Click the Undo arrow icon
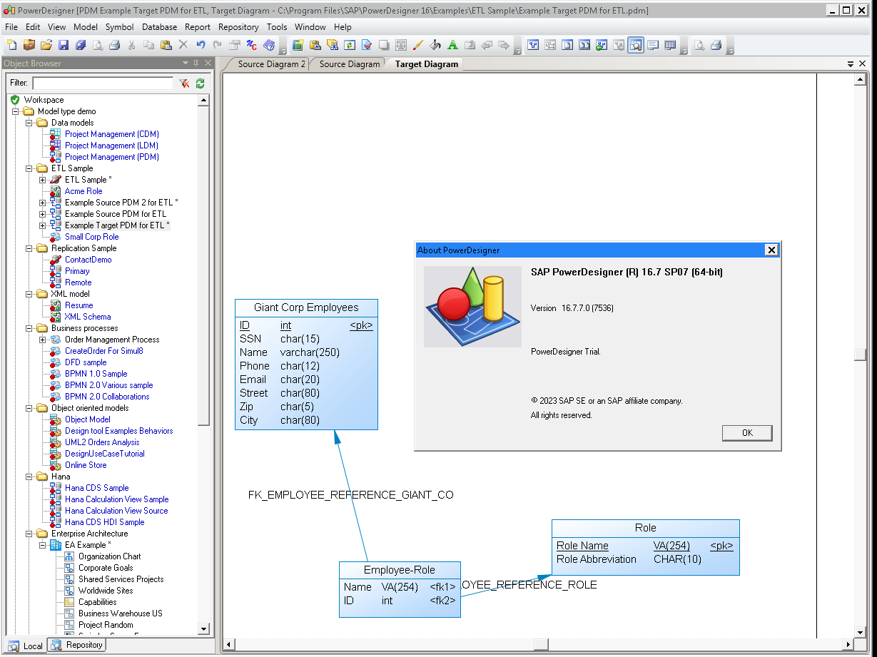Screen dimensions: 877x657 pyautogui.click(x=201, y=45)
